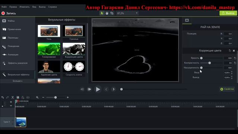Open the Вывод menu in menu bar

point(42,7)
